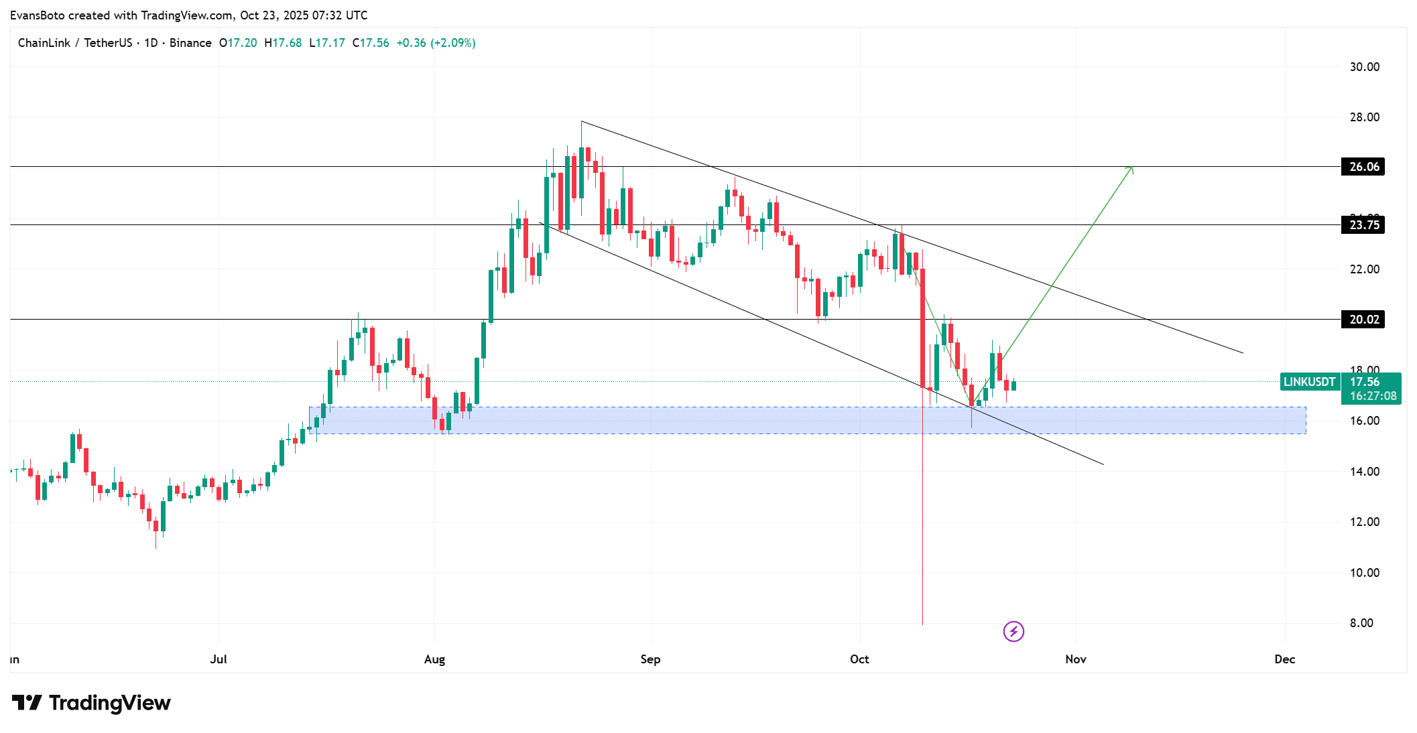This screenshot has height=733, width=1417.
Task: Click the 30.00 price scale label
Action: [x=1364, y=67]
